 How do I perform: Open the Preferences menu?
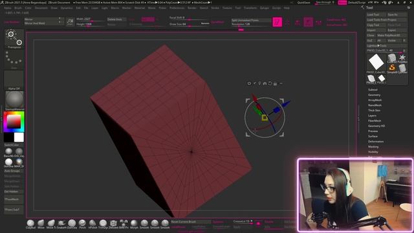coord(177,8)
